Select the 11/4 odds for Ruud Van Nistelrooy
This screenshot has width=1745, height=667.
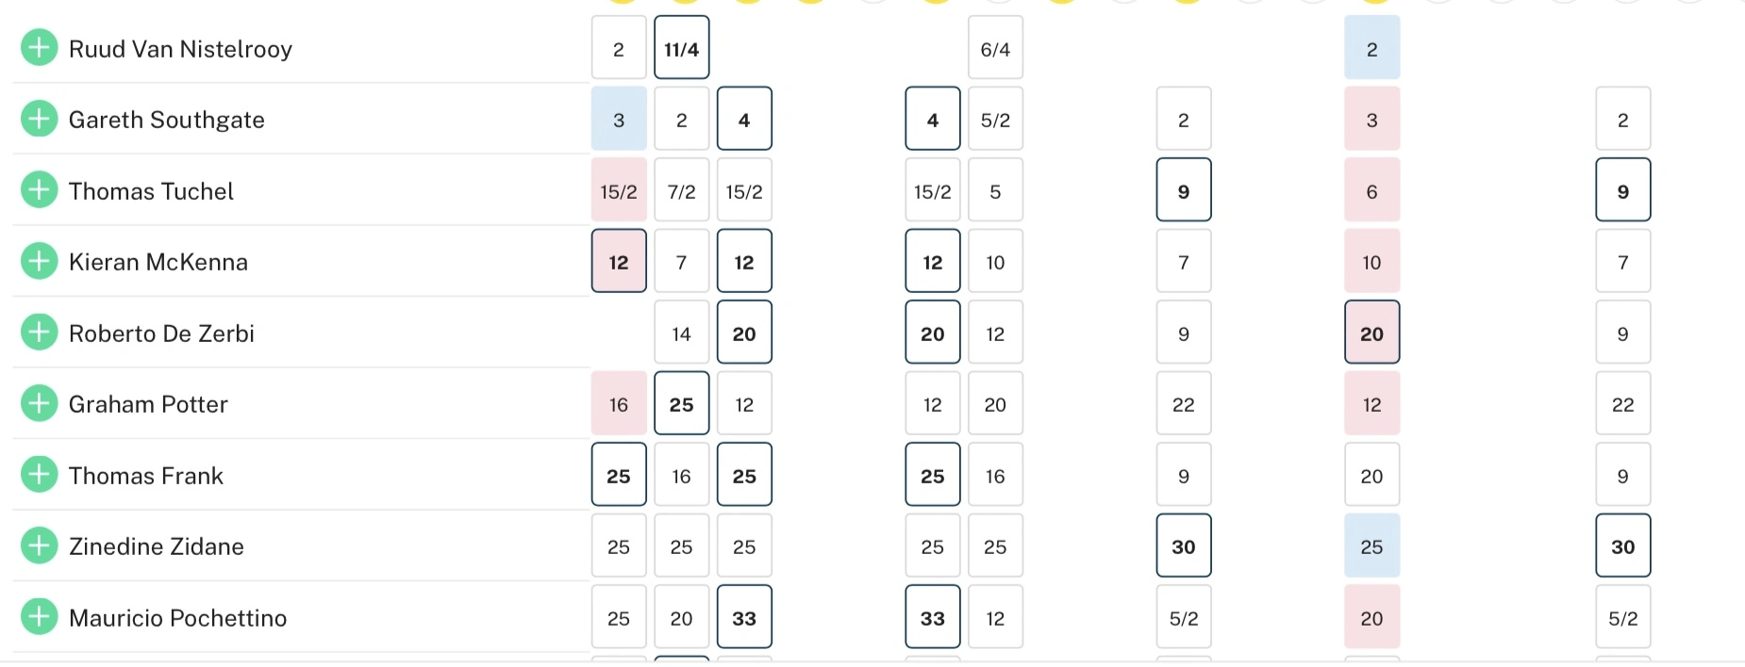point(681,48)
